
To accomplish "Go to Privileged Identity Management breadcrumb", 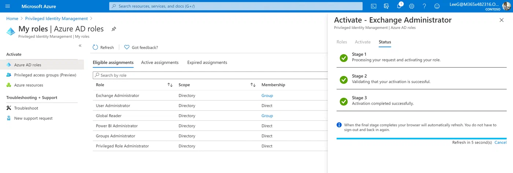I will pos(56,19).
